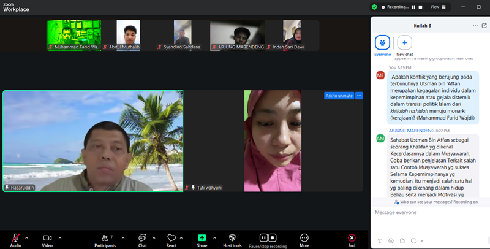The width and height of the screenshot is (490, 249).
Task: Click the Kuliah 6 chat title
Action: pos(422,26)
